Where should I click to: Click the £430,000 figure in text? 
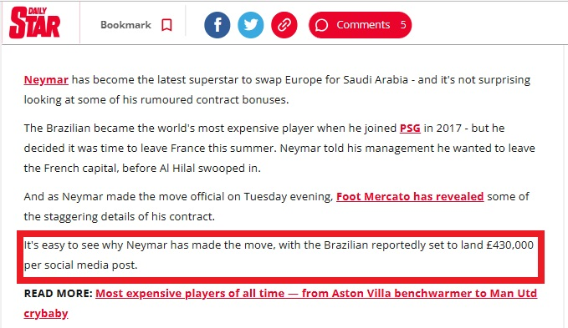(510, 245)
